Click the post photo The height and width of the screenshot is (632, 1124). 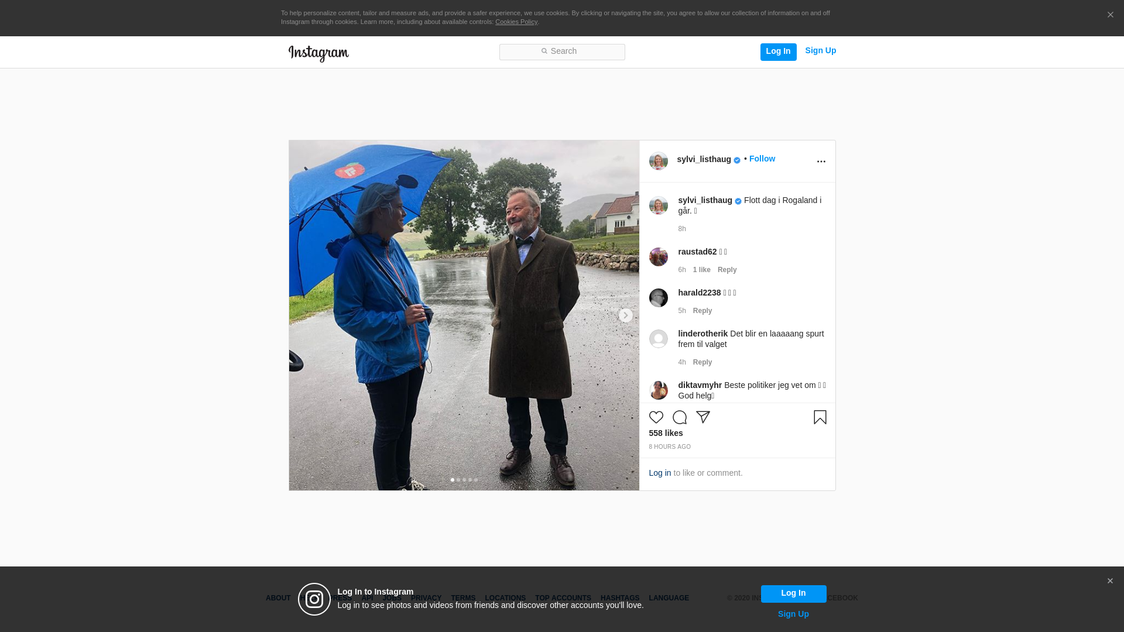pyautogui.click(x=464, y=315)
